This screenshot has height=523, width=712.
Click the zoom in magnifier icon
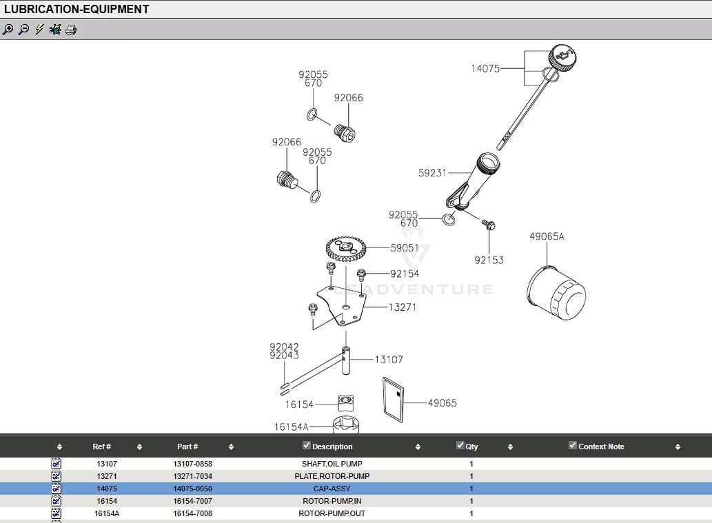click(8, 30)
